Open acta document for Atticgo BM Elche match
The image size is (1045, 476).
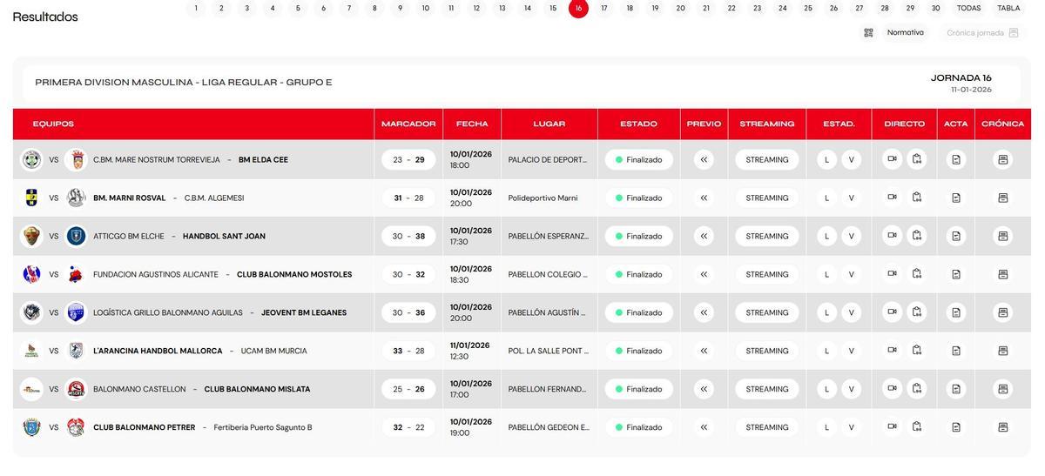click(x=956, y=236)
